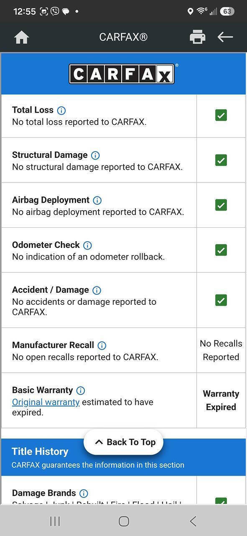Click the Airbag Deployment green checkmark
The width and height of the screenshot is (247, 536).
coord(221,205)
